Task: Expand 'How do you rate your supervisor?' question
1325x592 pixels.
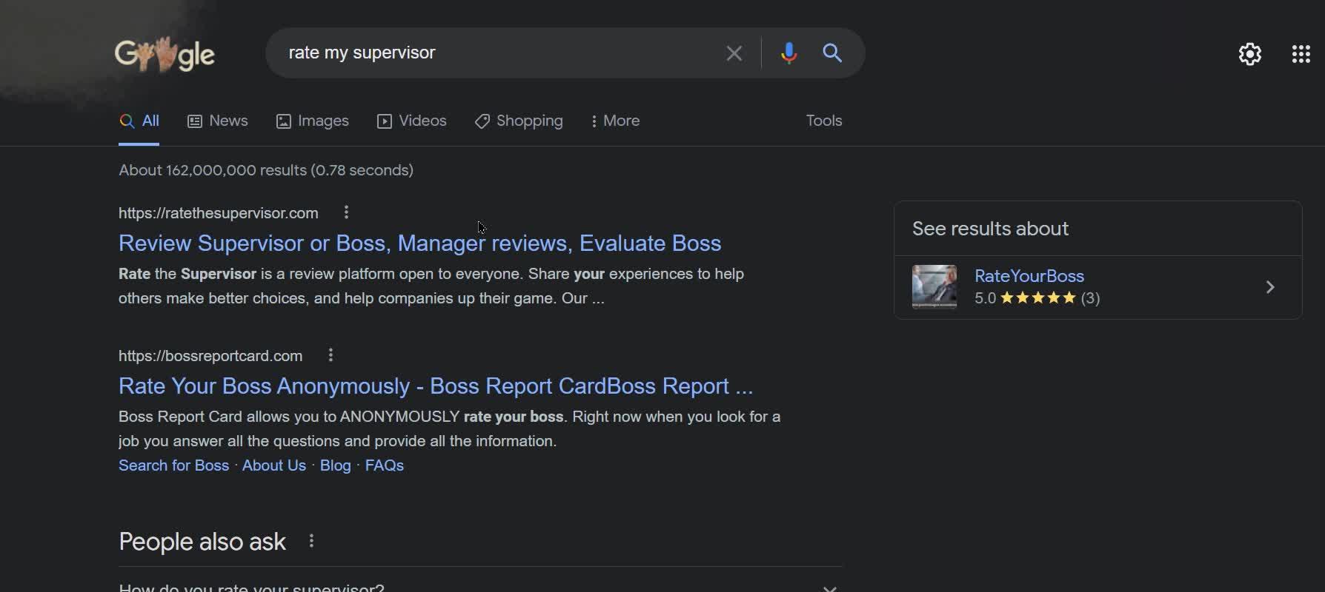Action: click(x=480, y=588)
